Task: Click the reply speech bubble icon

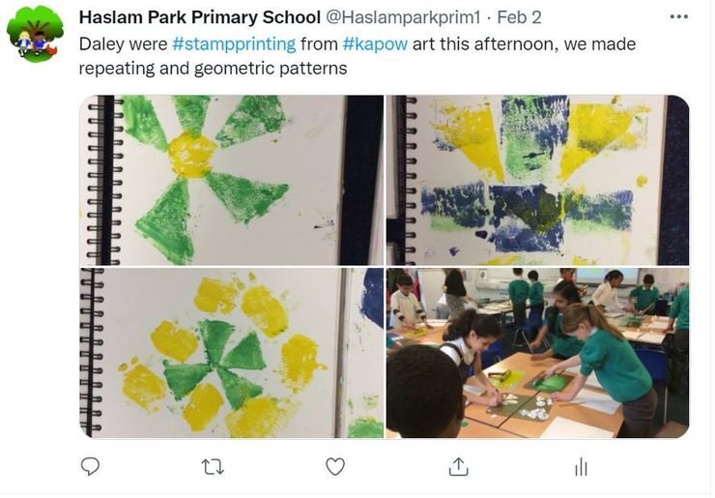Action: 90,466
